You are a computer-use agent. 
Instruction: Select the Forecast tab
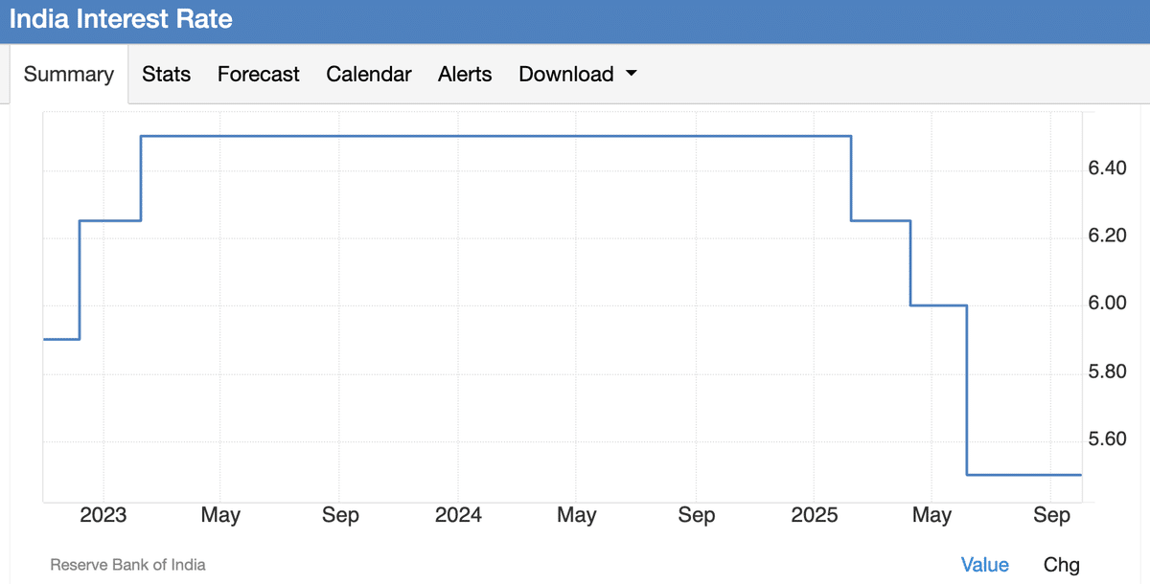coord(258,75)
